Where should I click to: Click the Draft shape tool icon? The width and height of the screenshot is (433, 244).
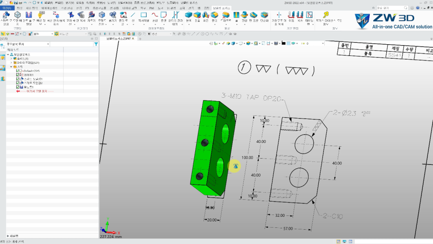tap(226, 15)
